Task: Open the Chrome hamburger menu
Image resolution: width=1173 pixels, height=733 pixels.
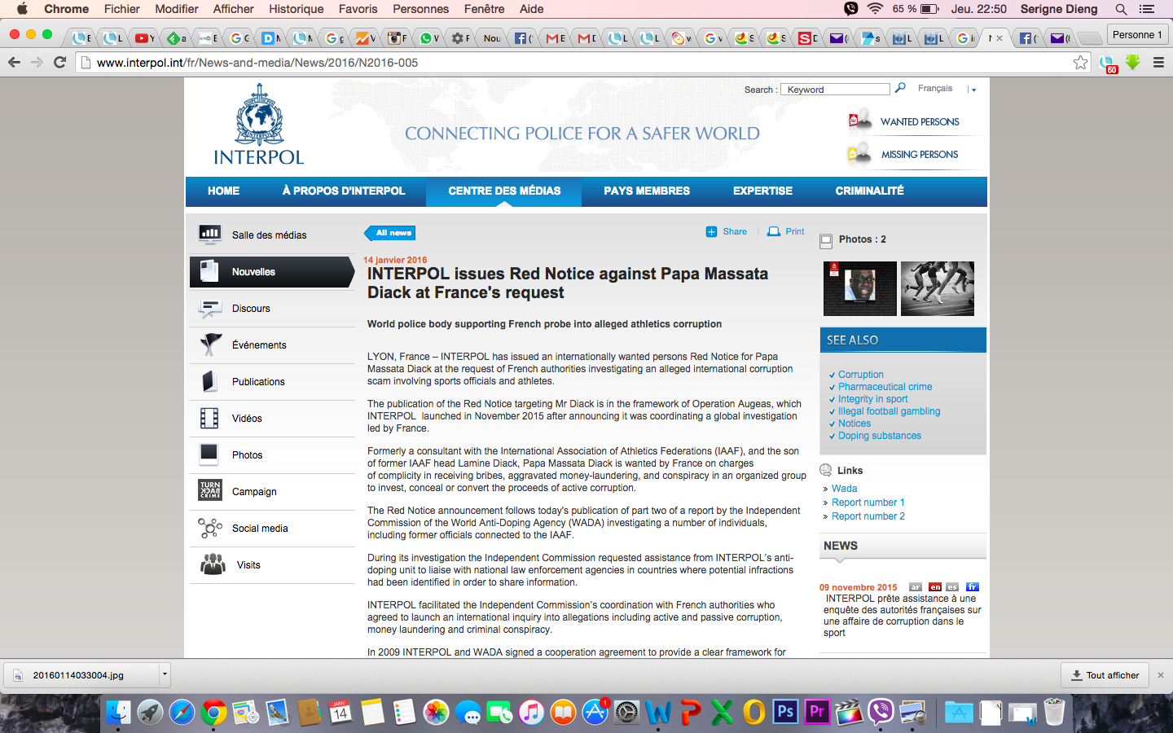Action: tap(1158, 63)
